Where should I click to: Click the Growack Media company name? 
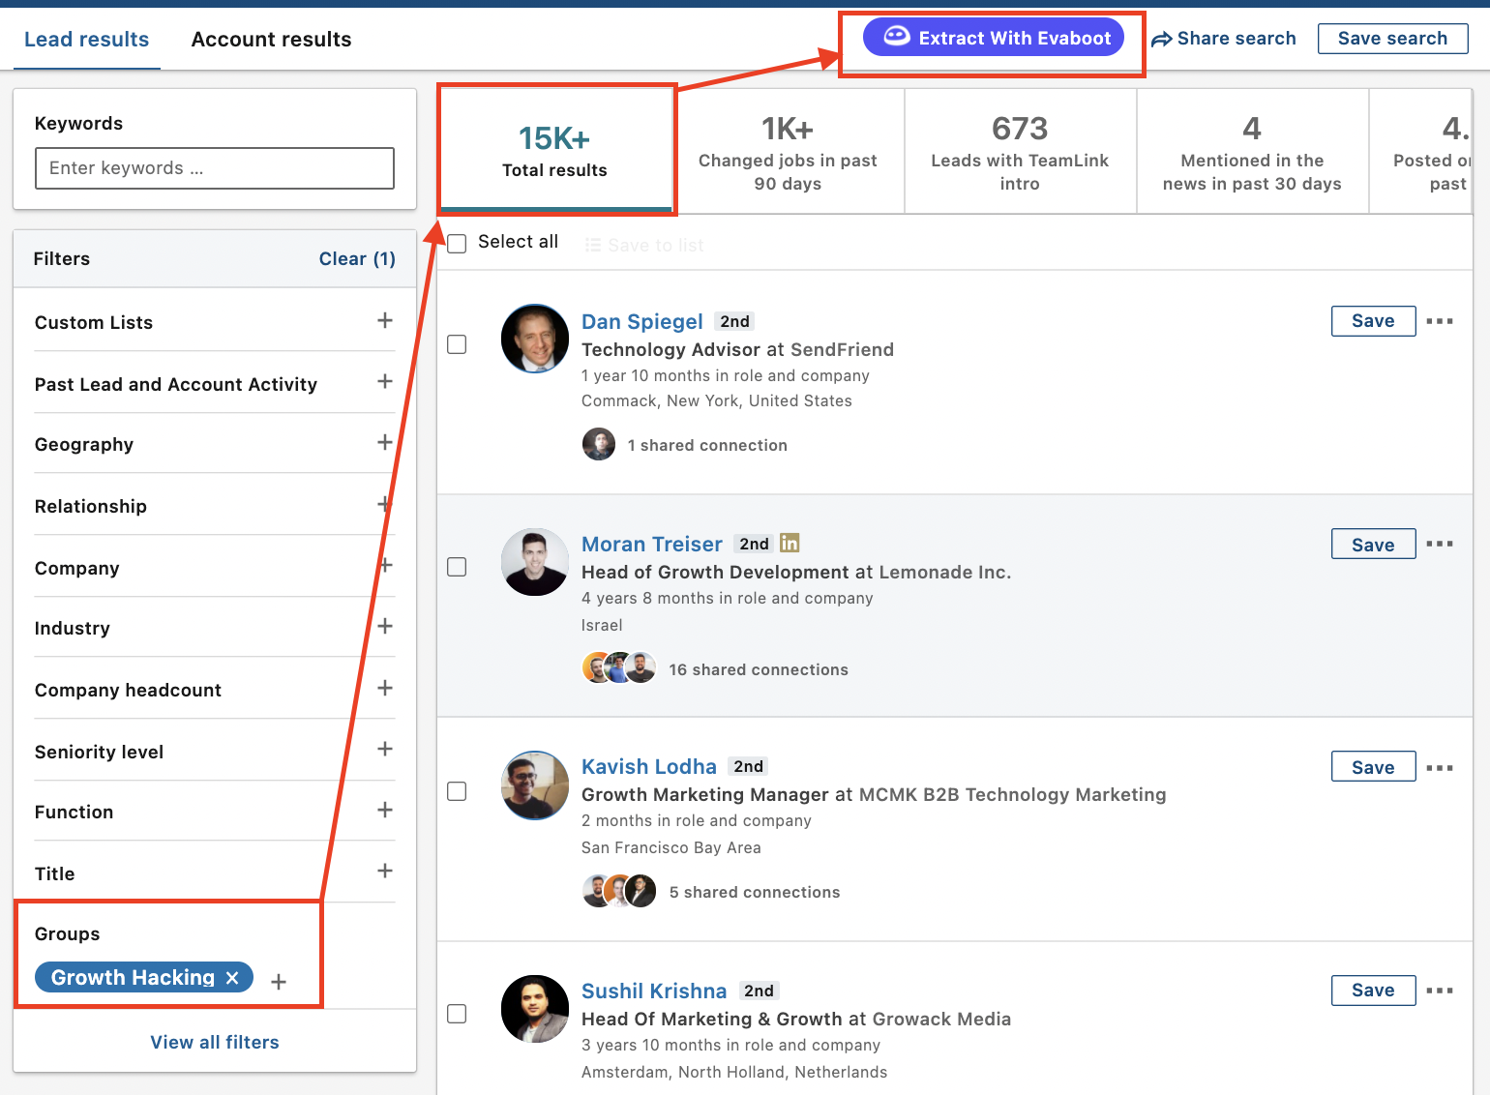click(941, 1019)
